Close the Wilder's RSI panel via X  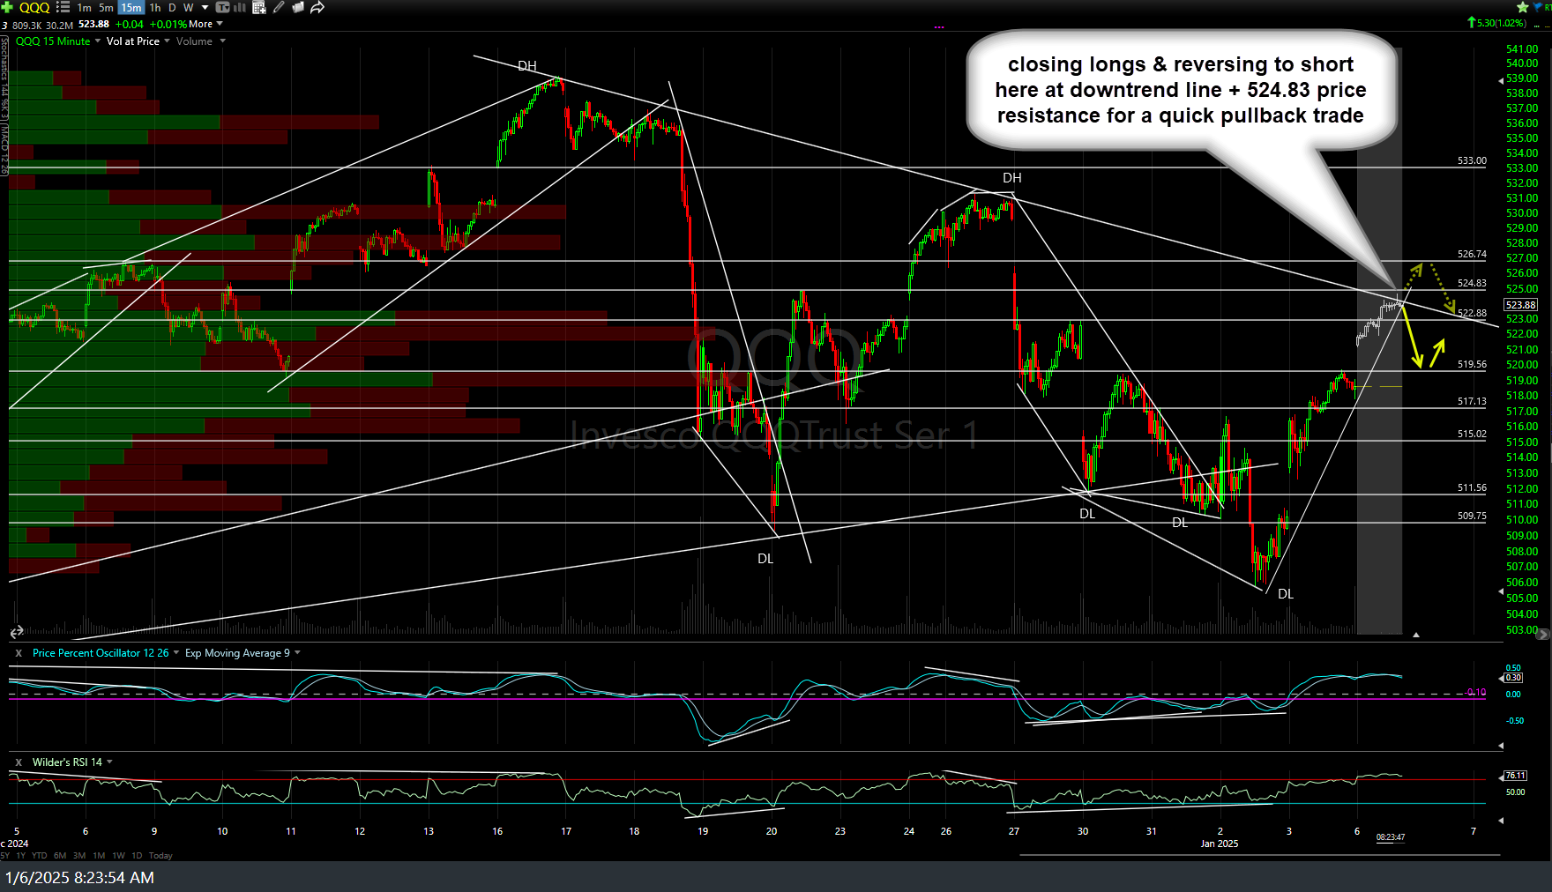point(19,762)
